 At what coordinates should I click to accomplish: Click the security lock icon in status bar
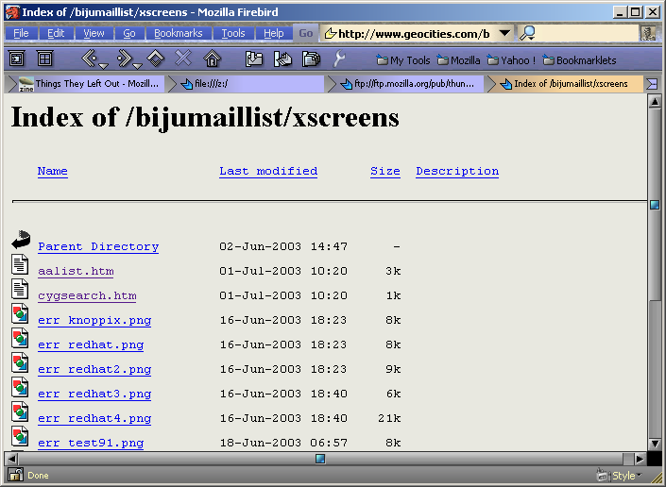(x=12, y=475)
